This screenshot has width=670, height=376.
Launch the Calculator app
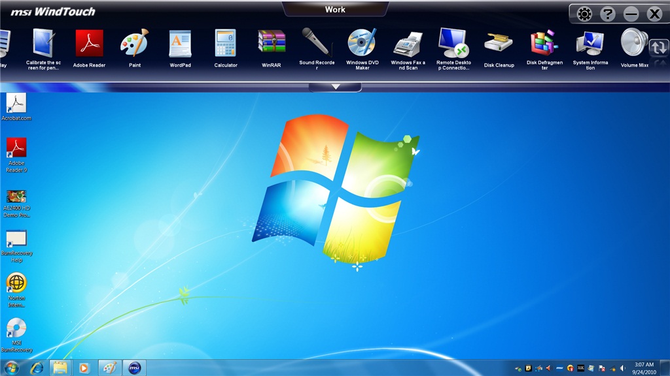pos(226,44)
